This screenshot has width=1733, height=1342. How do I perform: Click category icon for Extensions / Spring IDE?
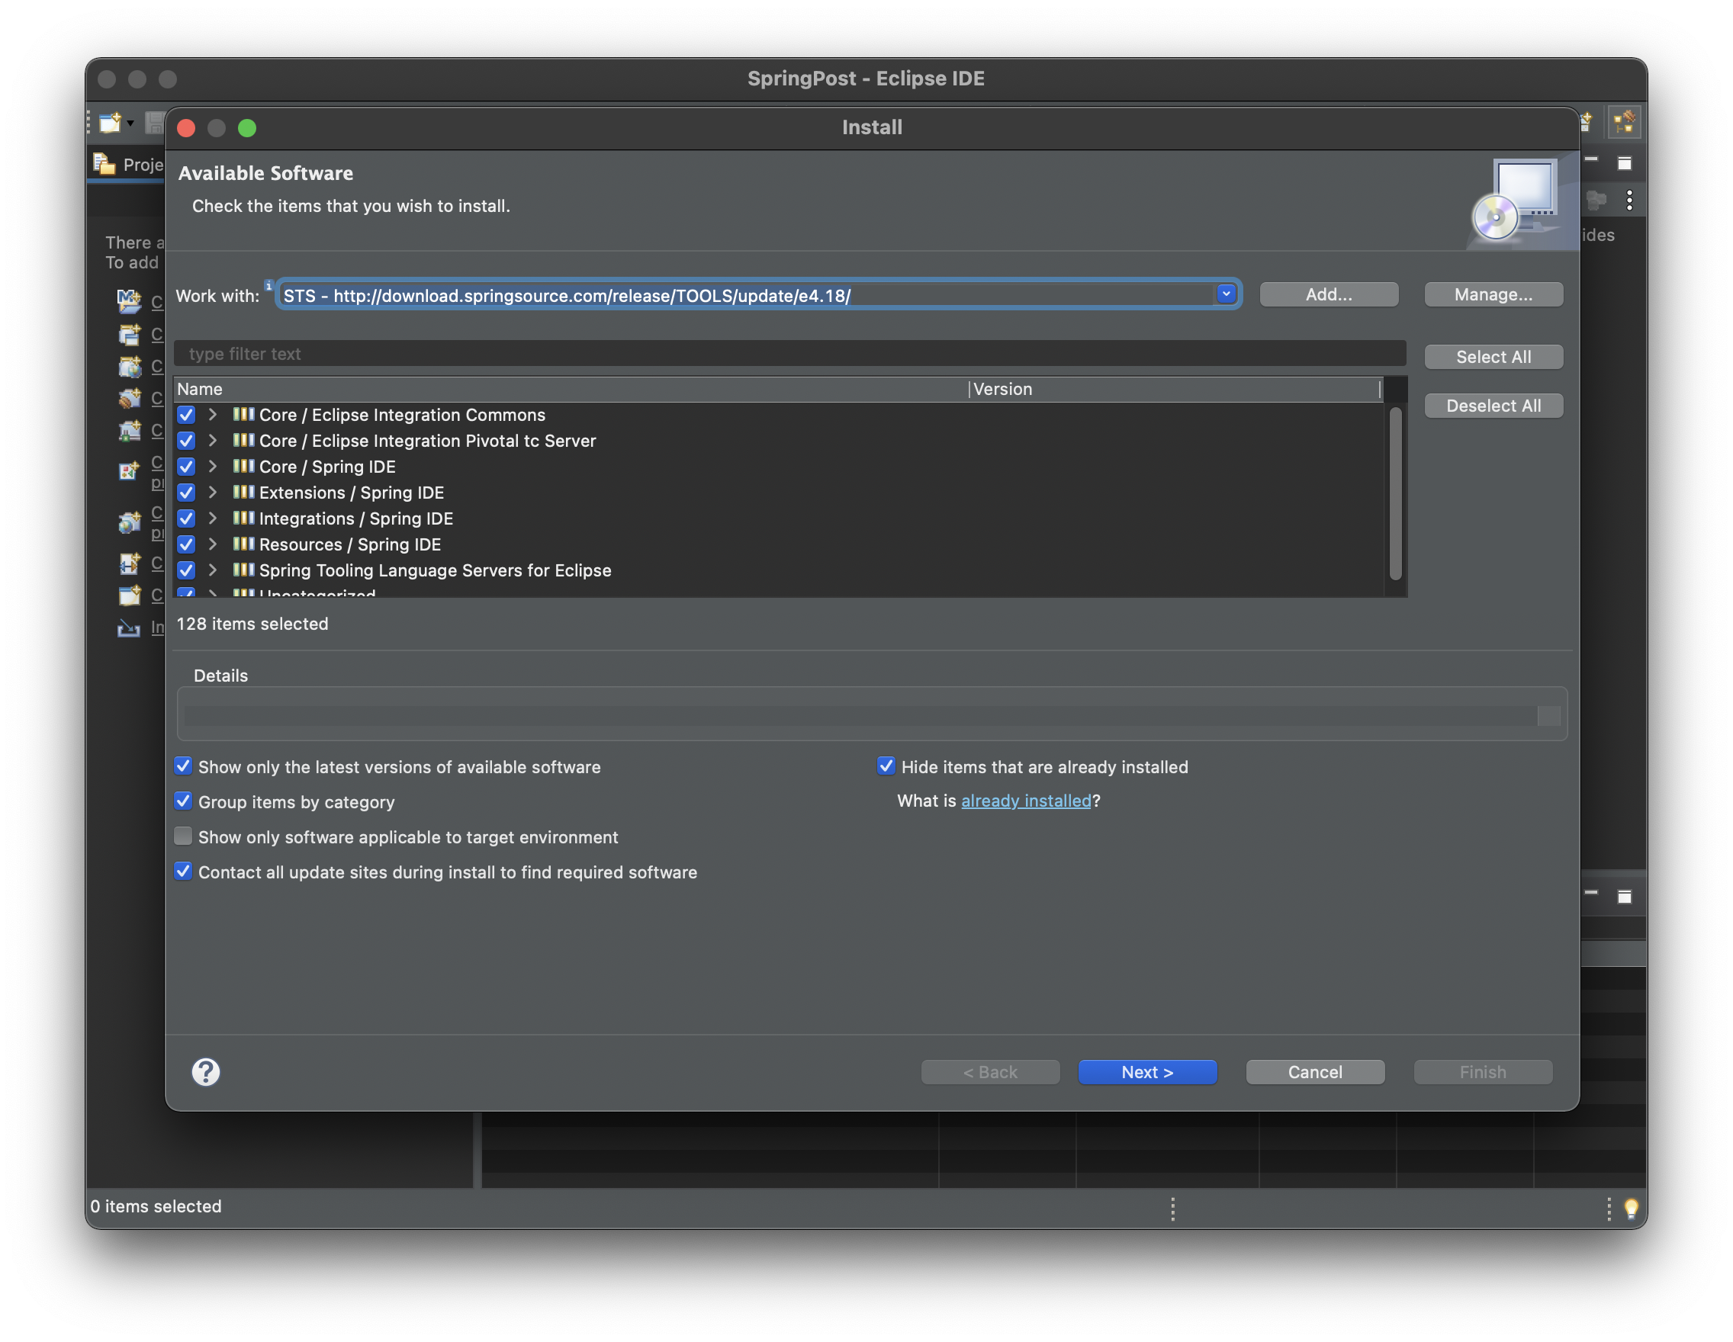point(243,492)
